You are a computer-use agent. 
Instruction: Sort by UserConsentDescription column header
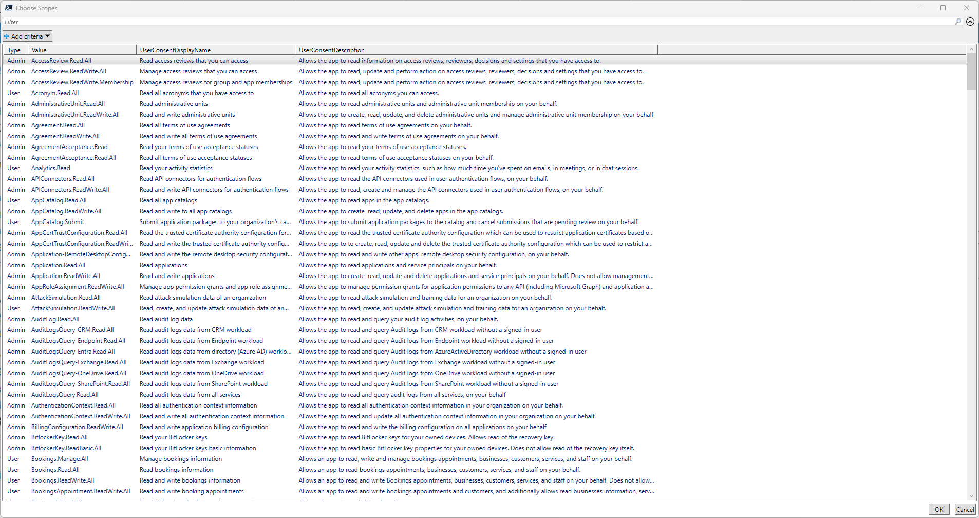coord(476,50)
